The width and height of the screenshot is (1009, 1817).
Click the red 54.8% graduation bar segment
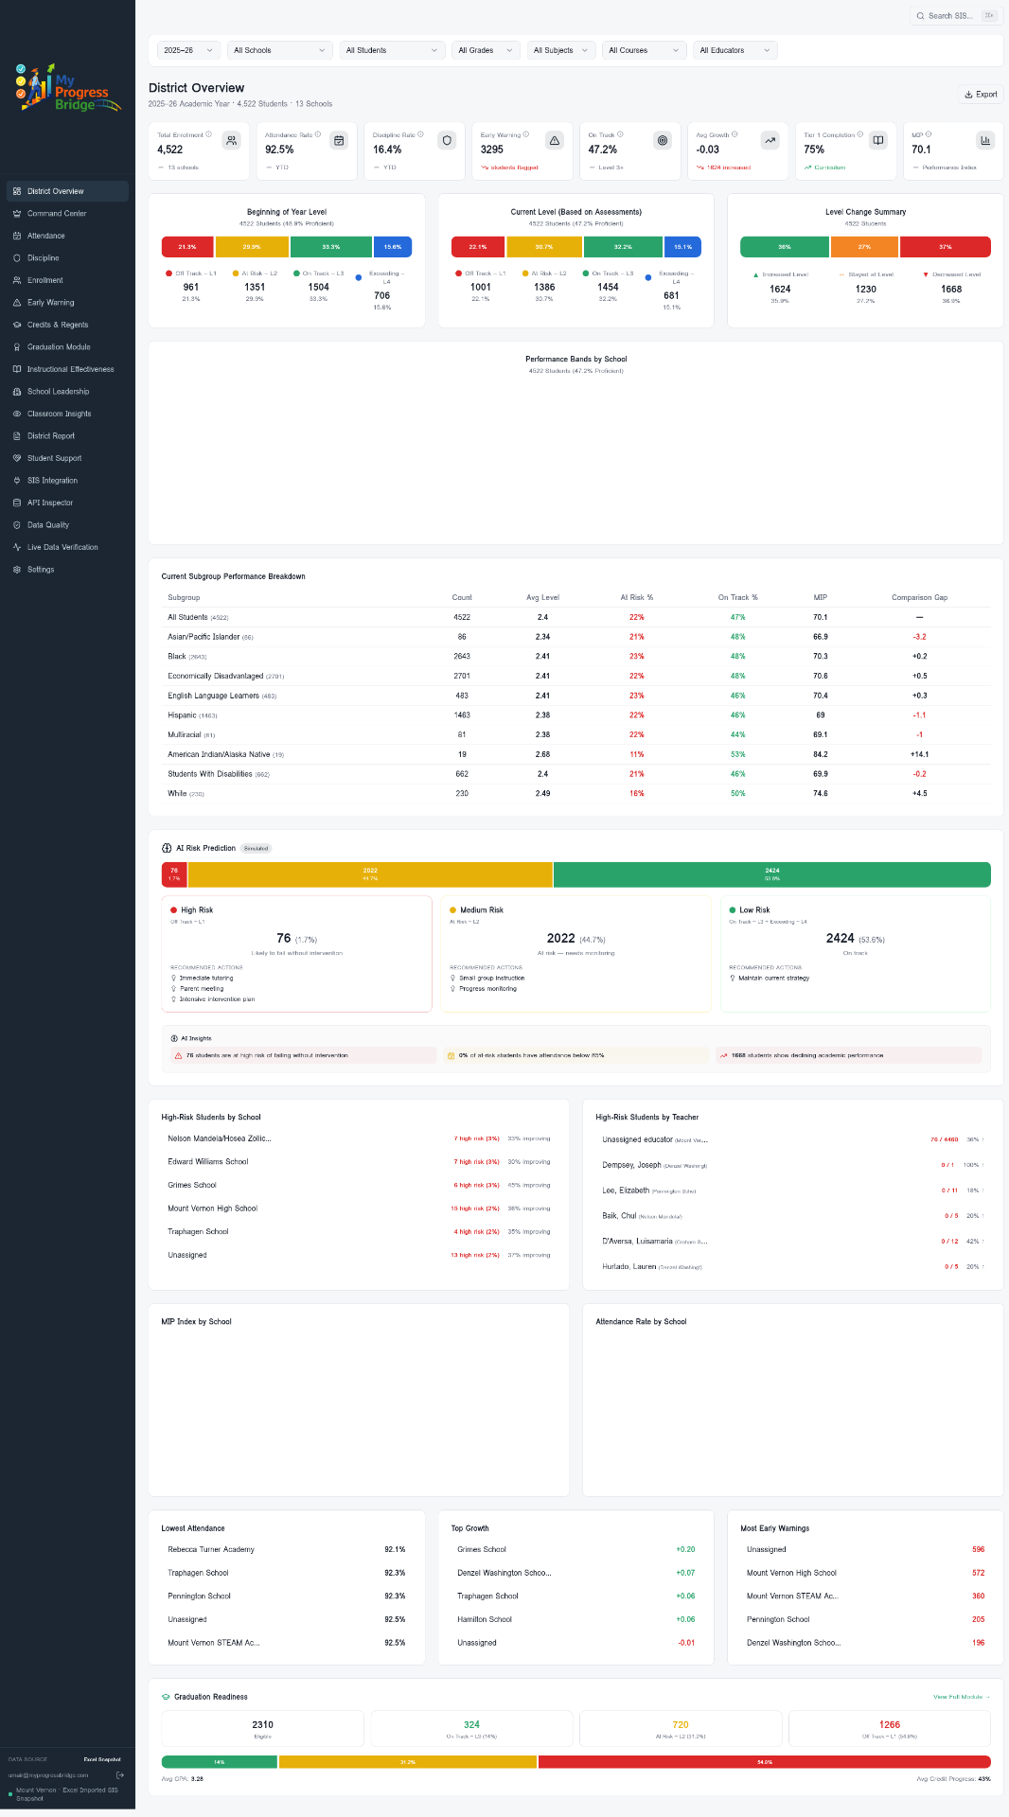(765, 1762)
